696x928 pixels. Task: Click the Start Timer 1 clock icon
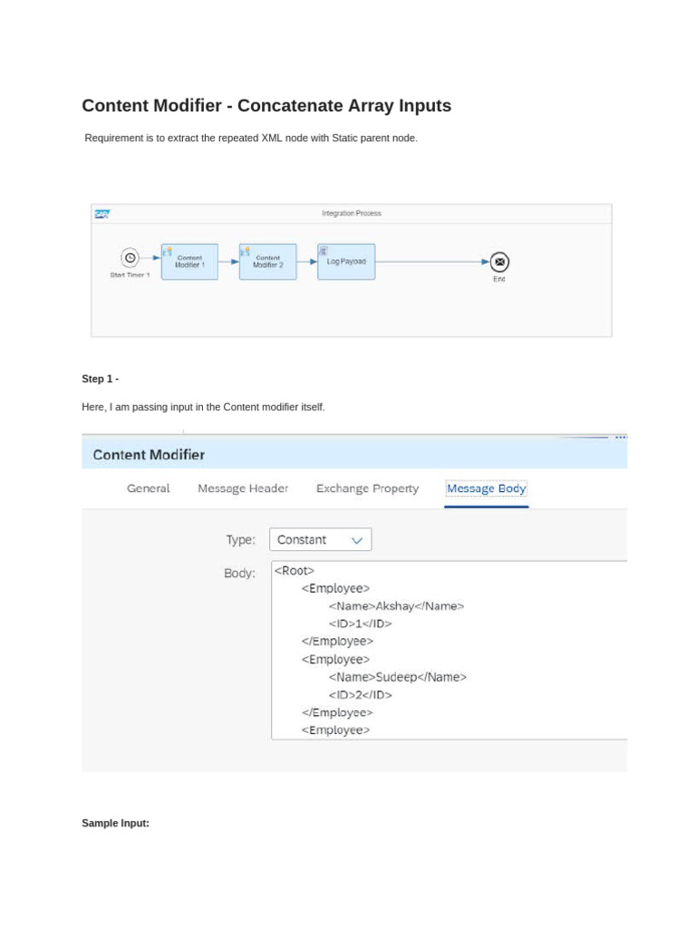point(130,258)
